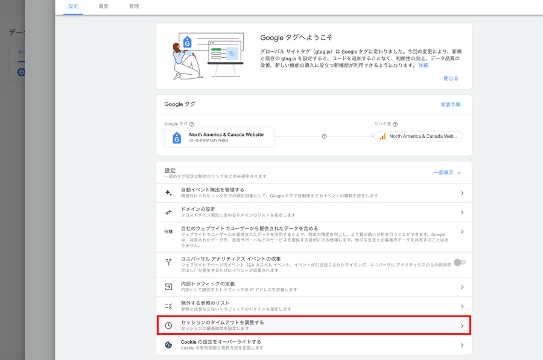The image size is (543, 360).
Task: Click the ドメインの設定 arrows icon
Action: point(168,212)
